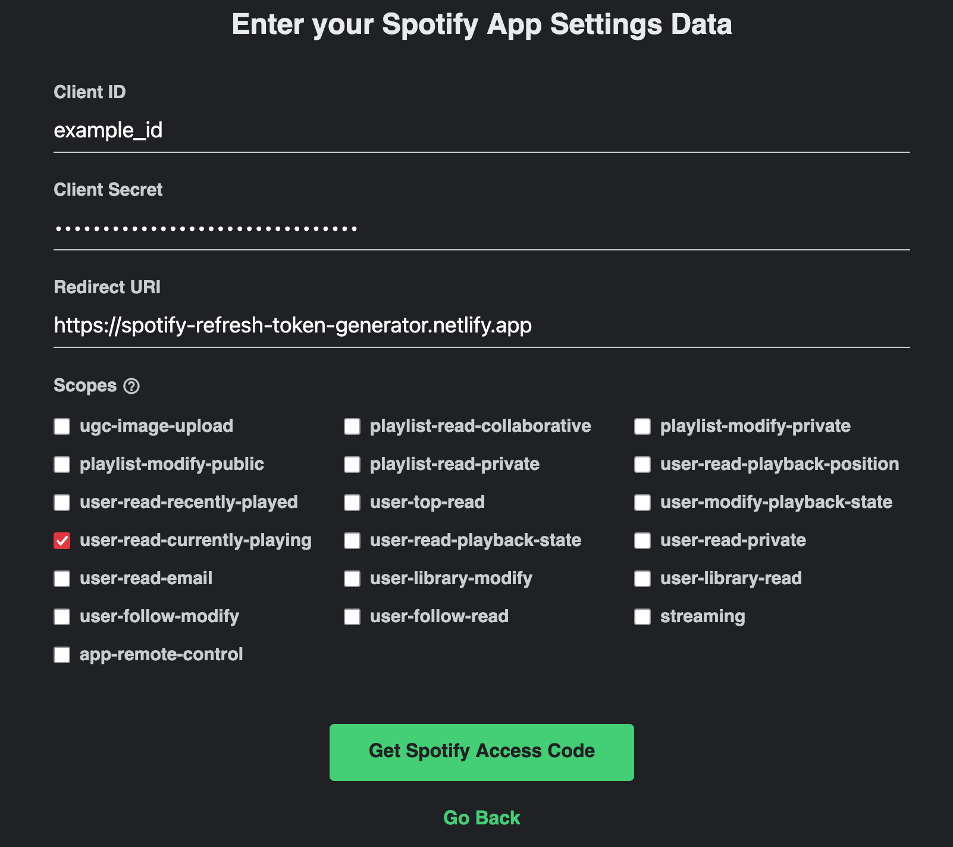Focus the Client ID input field
Screen dimensions: 953x847
click(x=481, y=130)
